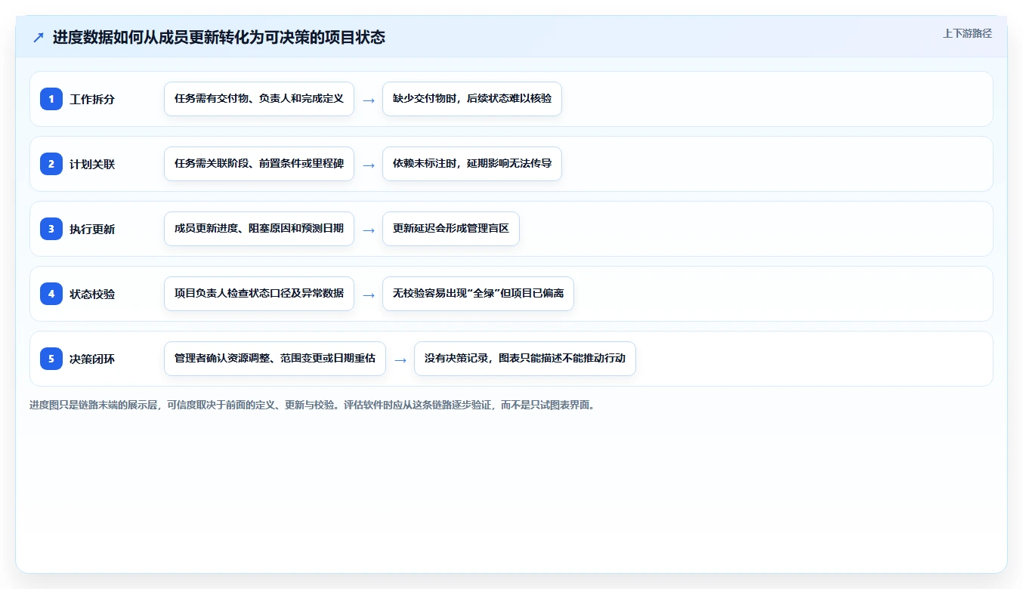Click the arrow in the 状态校验 row

point(369,294)
